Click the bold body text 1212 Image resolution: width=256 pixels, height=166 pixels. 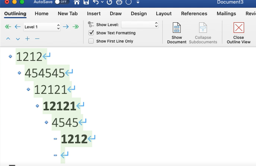[x=74, y=139]
